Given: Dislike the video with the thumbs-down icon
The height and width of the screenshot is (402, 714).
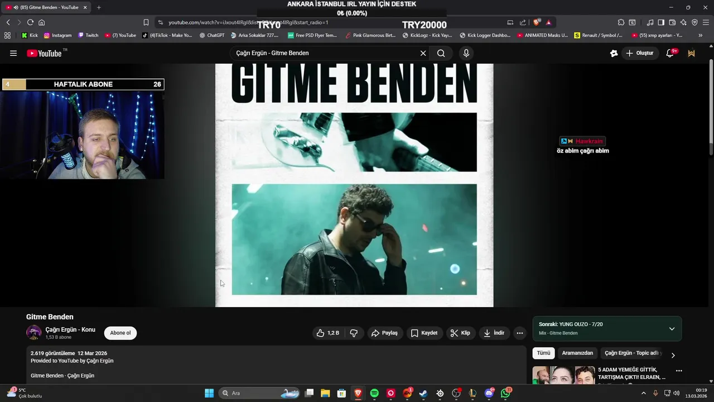Looking at the screenshot, I should [x=354, y=333].
